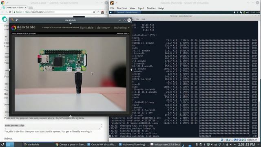
Task: Open Help menu in guest Terminal
Action: click(x=143, y=19)
